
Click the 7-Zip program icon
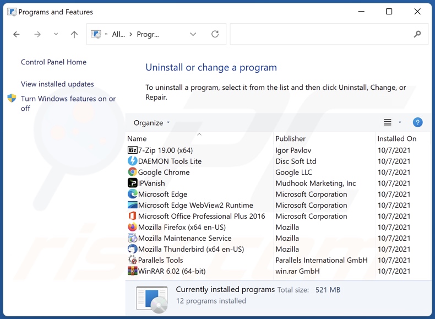tap(132, 150)
